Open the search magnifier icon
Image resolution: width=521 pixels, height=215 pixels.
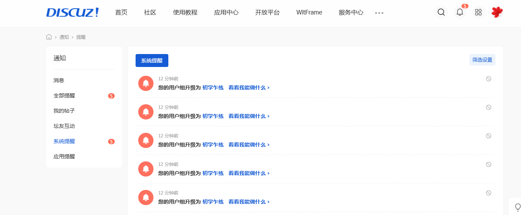[441, 12]
